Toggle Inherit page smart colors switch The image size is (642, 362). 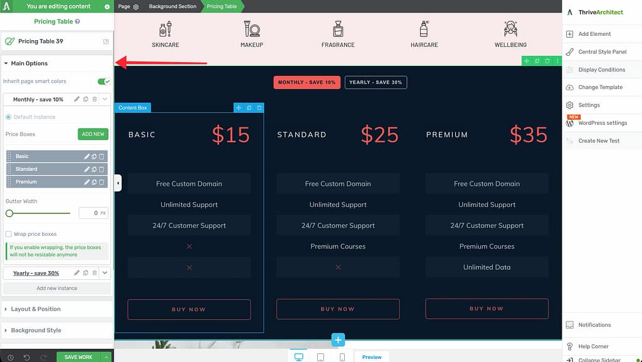coord(103,82)
